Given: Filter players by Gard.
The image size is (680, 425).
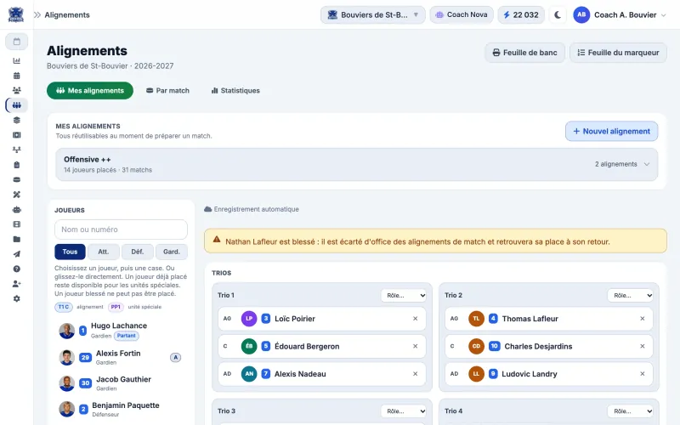Looking at the screenshot, I should [x=172, y=252].
